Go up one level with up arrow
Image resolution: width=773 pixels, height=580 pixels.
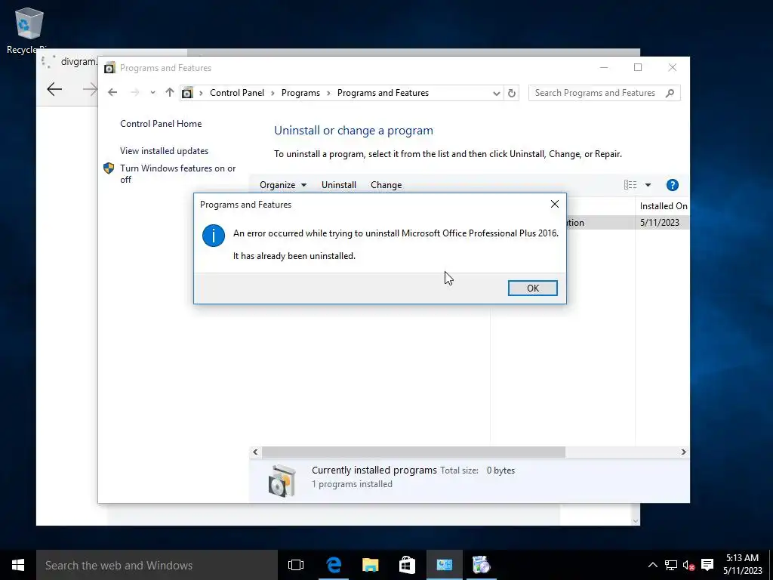click(x=170, y=93)
